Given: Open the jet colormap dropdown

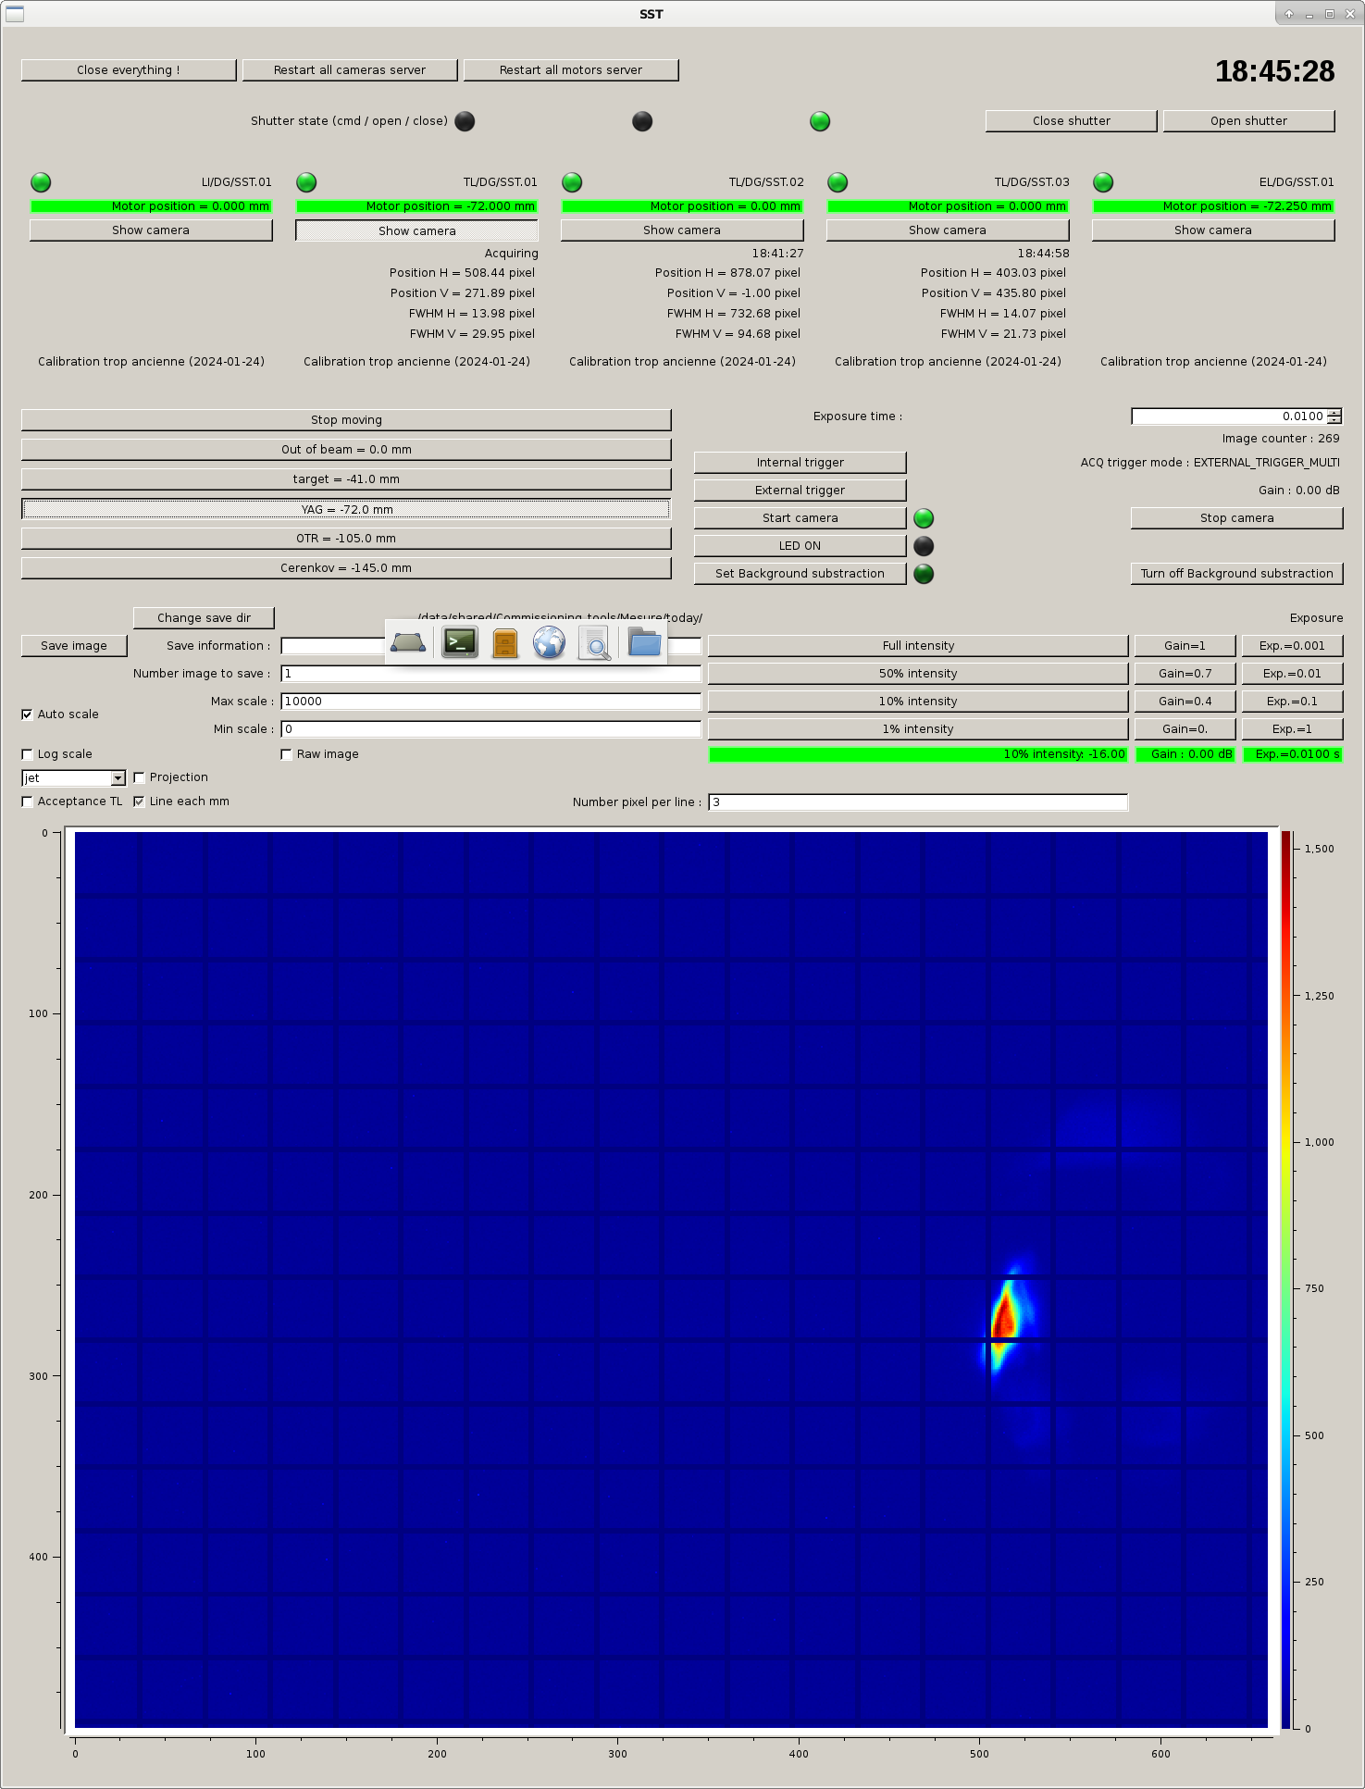Looking at the screenshot, I should click(x=118, y=778).
